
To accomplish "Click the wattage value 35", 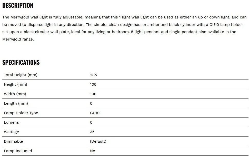I will (x=92, y=132).
